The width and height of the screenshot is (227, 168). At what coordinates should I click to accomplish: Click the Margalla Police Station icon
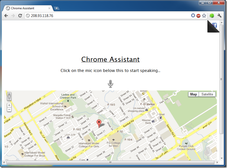click(x=72, y=117)
